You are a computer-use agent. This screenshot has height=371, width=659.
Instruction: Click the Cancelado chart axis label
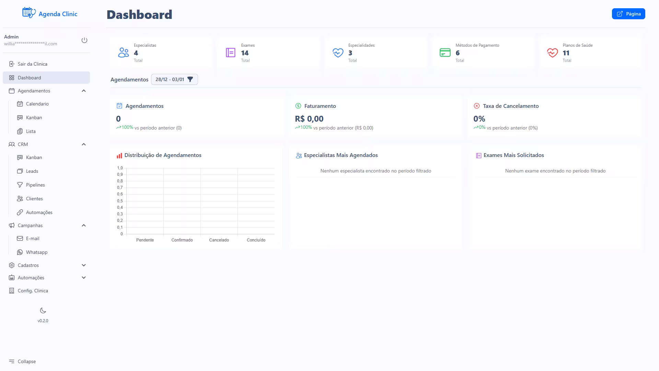pyautogui.click(x=219, y=240)
